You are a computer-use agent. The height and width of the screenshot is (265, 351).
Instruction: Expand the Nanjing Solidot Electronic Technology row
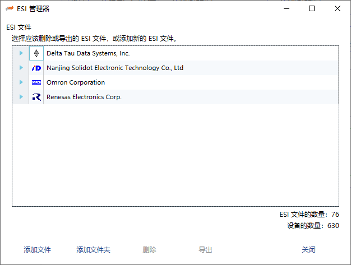tap(21, 68)
